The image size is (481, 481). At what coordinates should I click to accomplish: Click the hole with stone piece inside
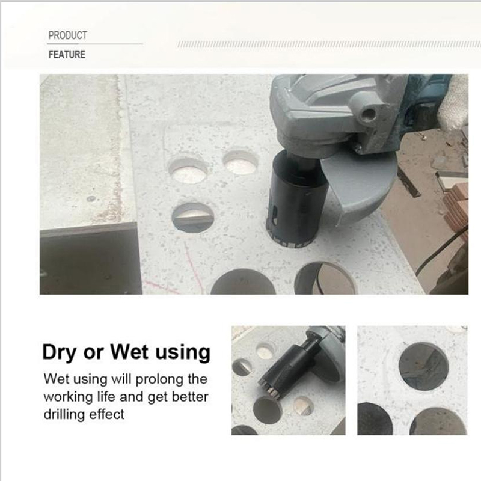point(192,217)
